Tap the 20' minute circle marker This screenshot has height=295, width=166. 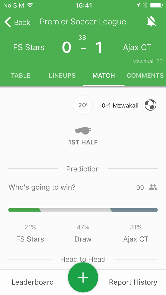coord(83,105)
